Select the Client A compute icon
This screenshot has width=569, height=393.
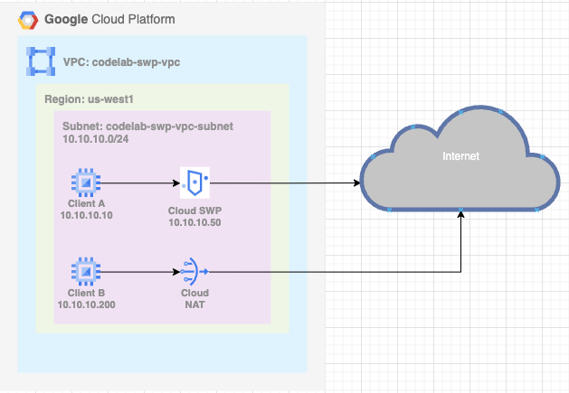tap(86, 182)
